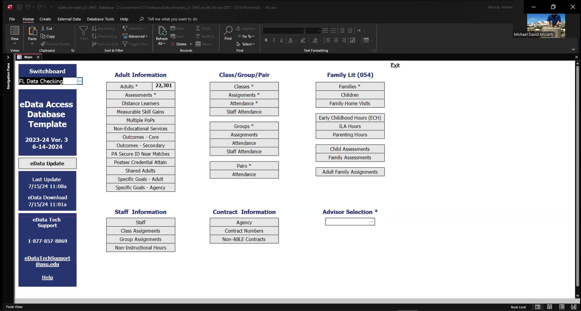
Task: Open the font name combo box
Action: pyautogui.click(x=283, y=31)
